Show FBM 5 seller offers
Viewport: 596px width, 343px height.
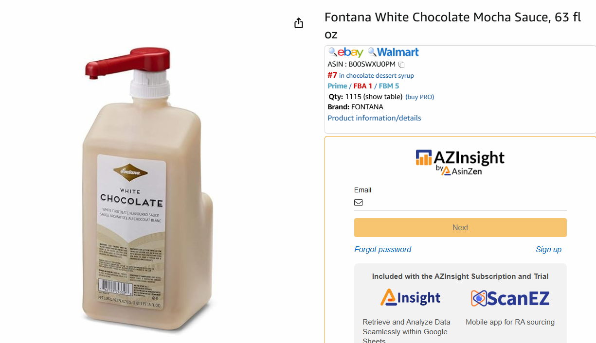tap(389, 86)
